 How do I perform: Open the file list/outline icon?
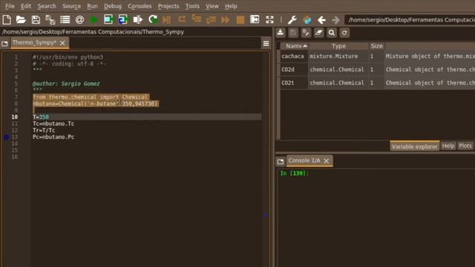65,20
